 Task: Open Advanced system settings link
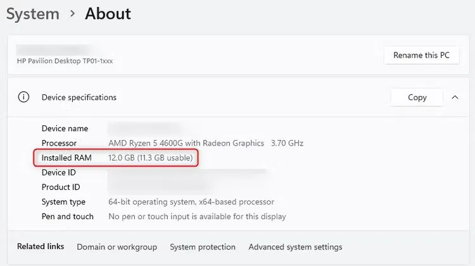[295, 247]
